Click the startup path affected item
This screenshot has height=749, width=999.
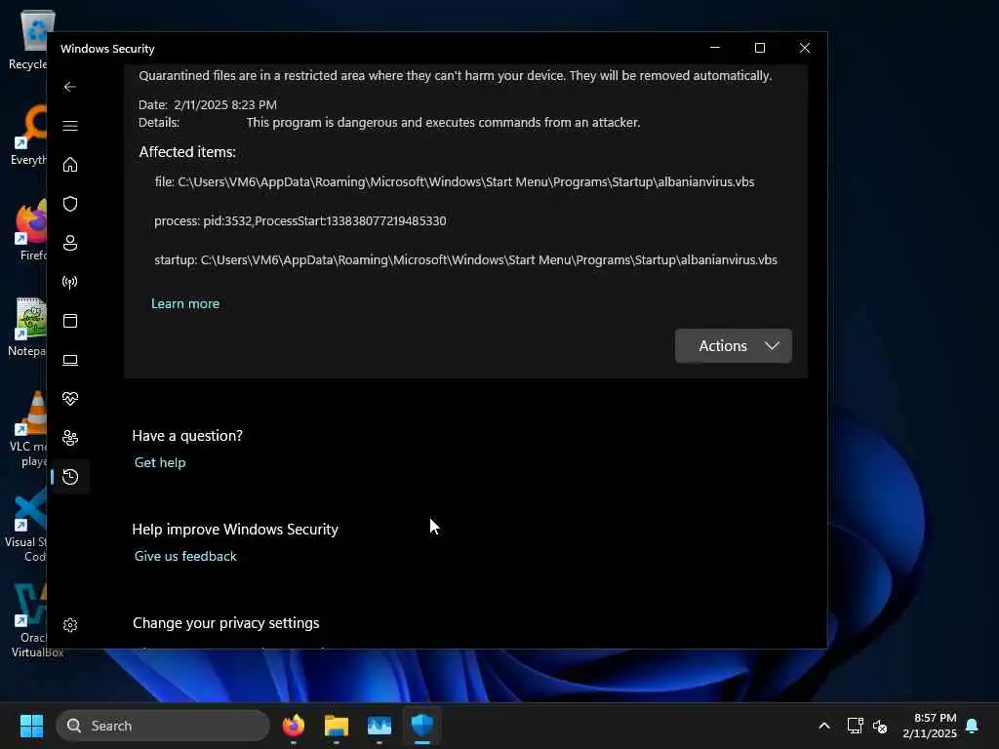click(x=465, y=259)
